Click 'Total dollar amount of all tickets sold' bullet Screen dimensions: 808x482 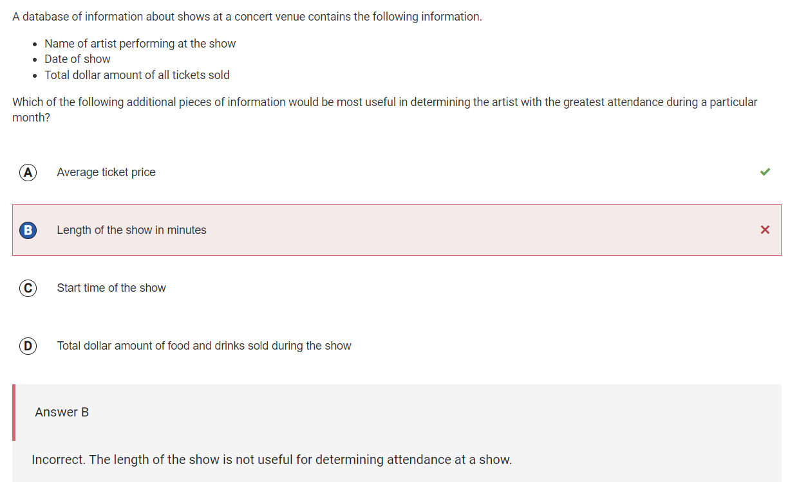click(x=137, y=75)
